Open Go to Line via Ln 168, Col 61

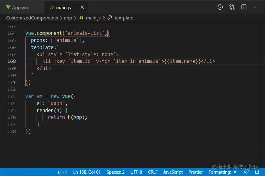(87, 172)
